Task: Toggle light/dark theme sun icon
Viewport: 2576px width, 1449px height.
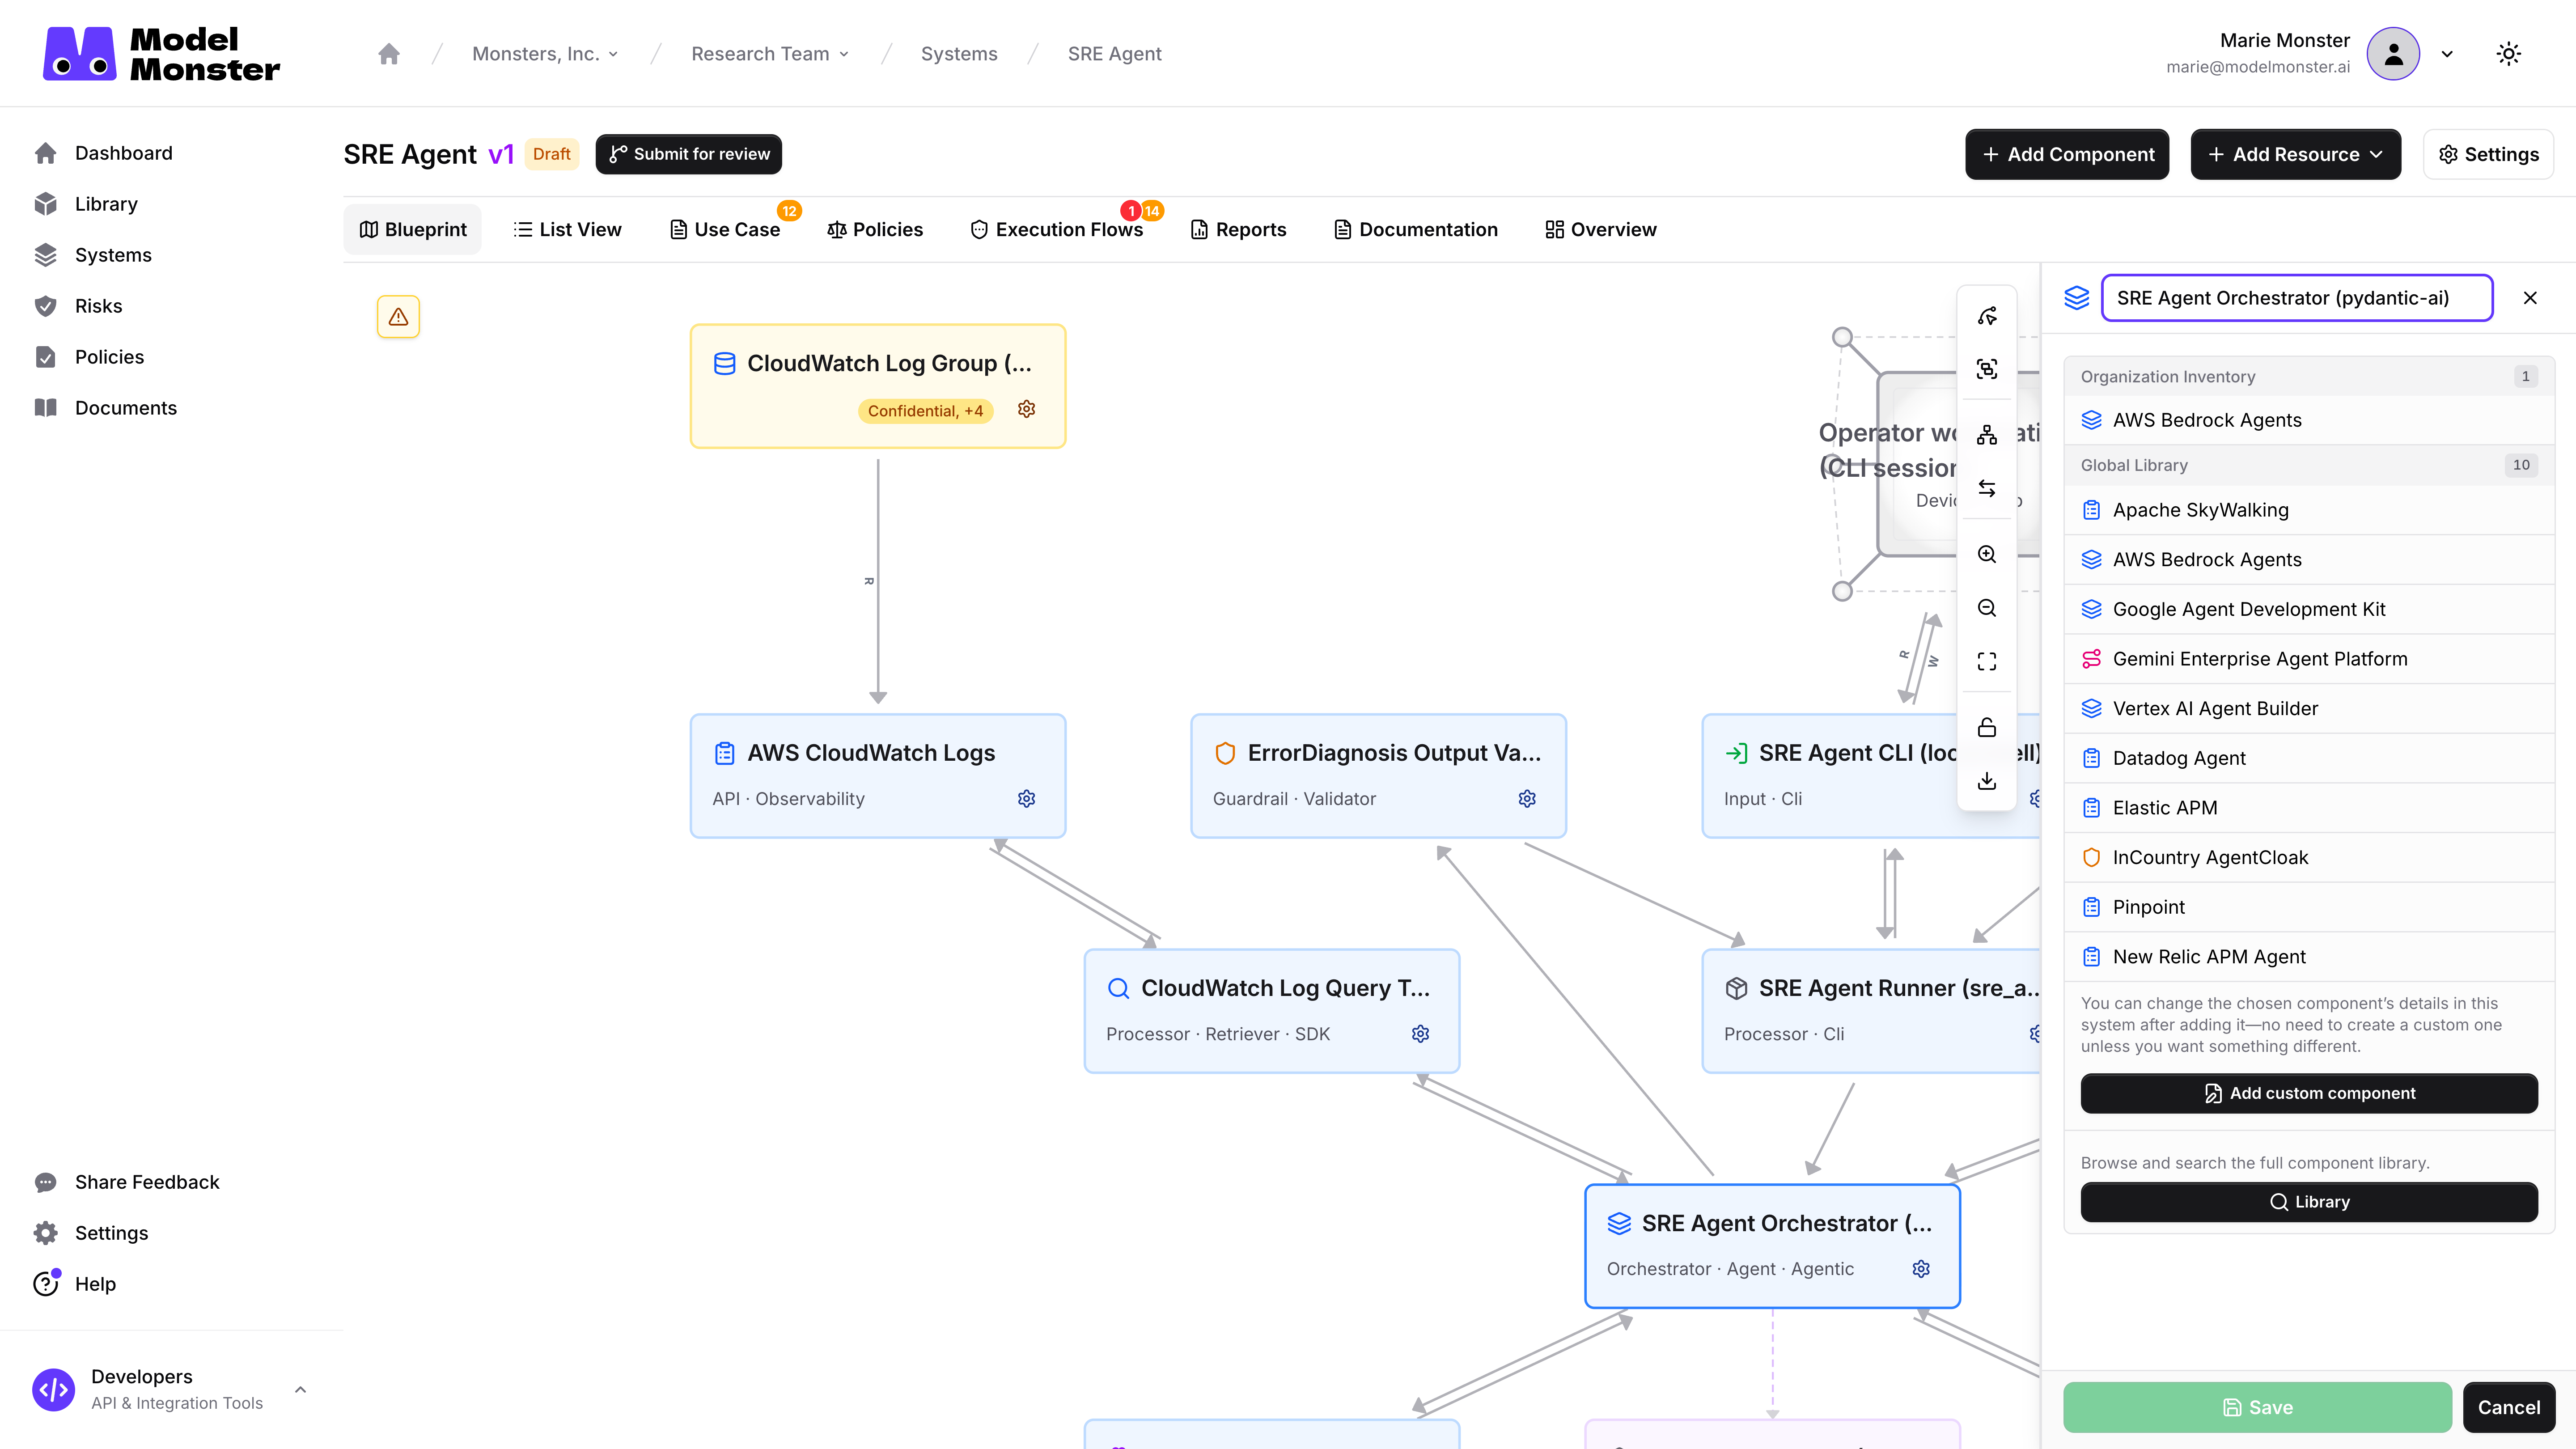Action: 2508,54
